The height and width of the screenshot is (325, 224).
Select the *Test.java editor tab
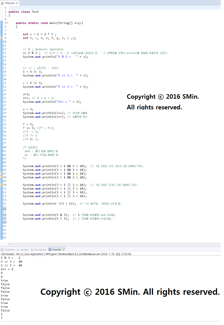point(10,3)
